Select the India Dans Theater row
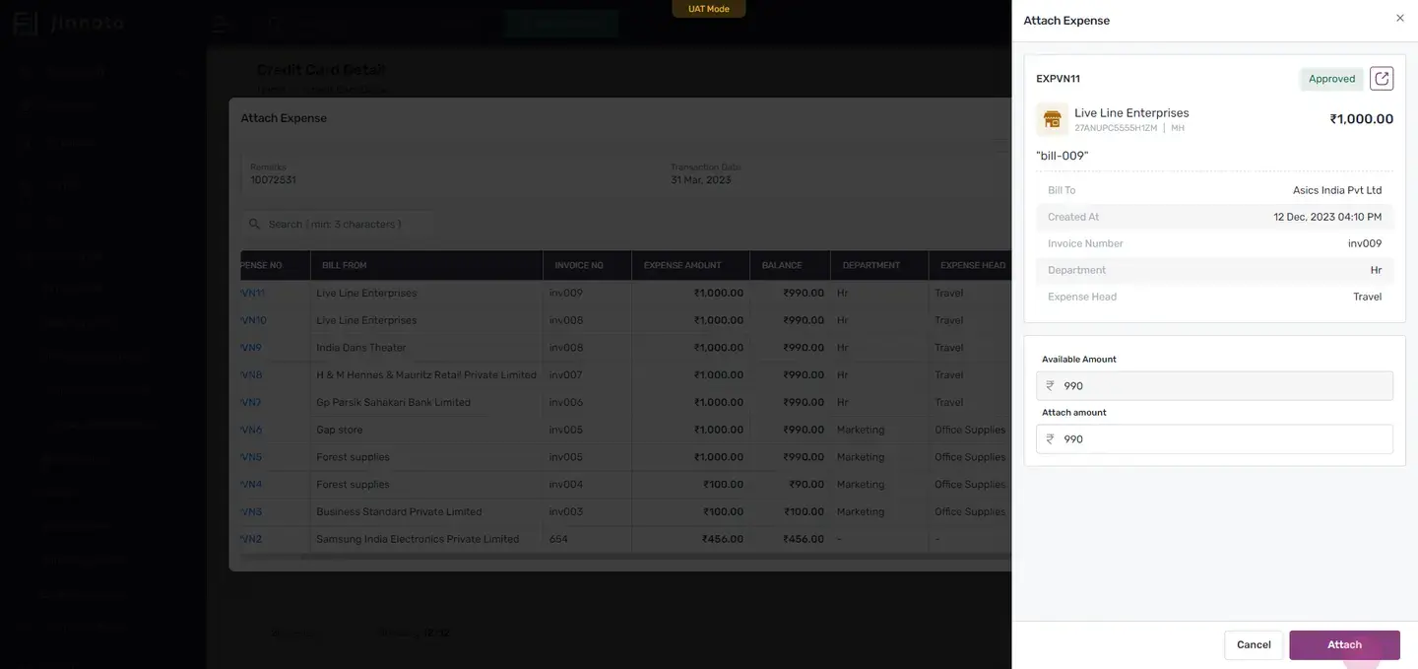The width and height of the screenshot is (1418, 669). click(x=626, y=348)
